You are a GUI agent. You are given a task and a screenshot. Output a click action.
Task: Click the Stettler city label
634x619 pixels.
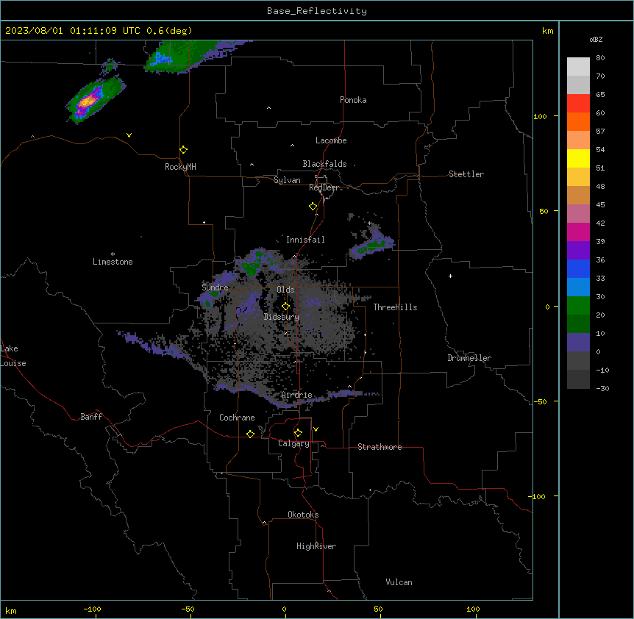click(466, 174)
